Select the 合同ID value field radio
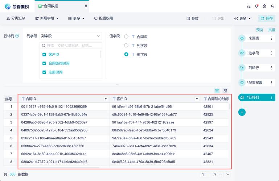The height and width of the screenshot is (181, 279). [126, 37]
